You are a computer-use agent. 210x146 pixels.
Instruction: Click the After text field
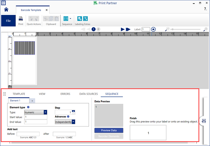[64, 134]
